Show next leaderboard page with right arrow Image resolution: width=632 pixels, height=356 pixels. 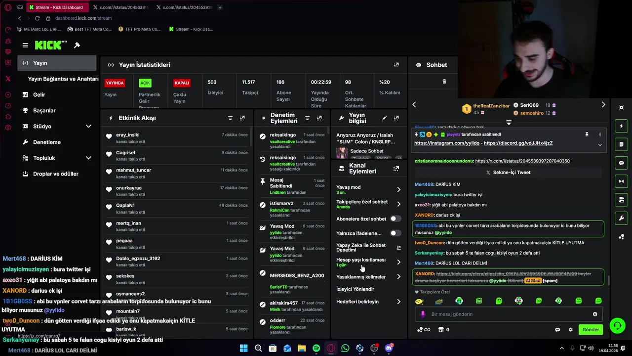pyautogui.click(x=603, y=105)
